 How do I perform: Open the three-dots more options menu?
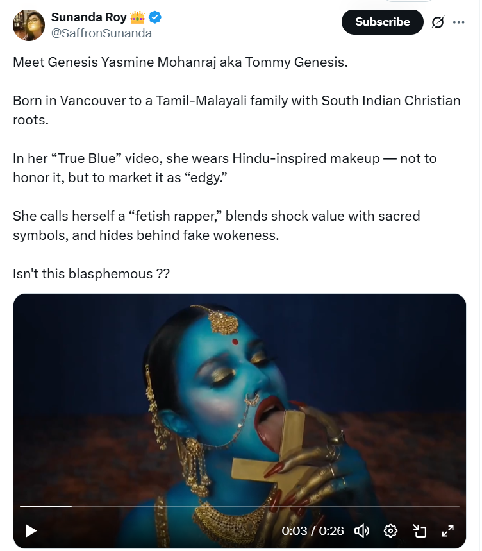(x=458, y=22)
